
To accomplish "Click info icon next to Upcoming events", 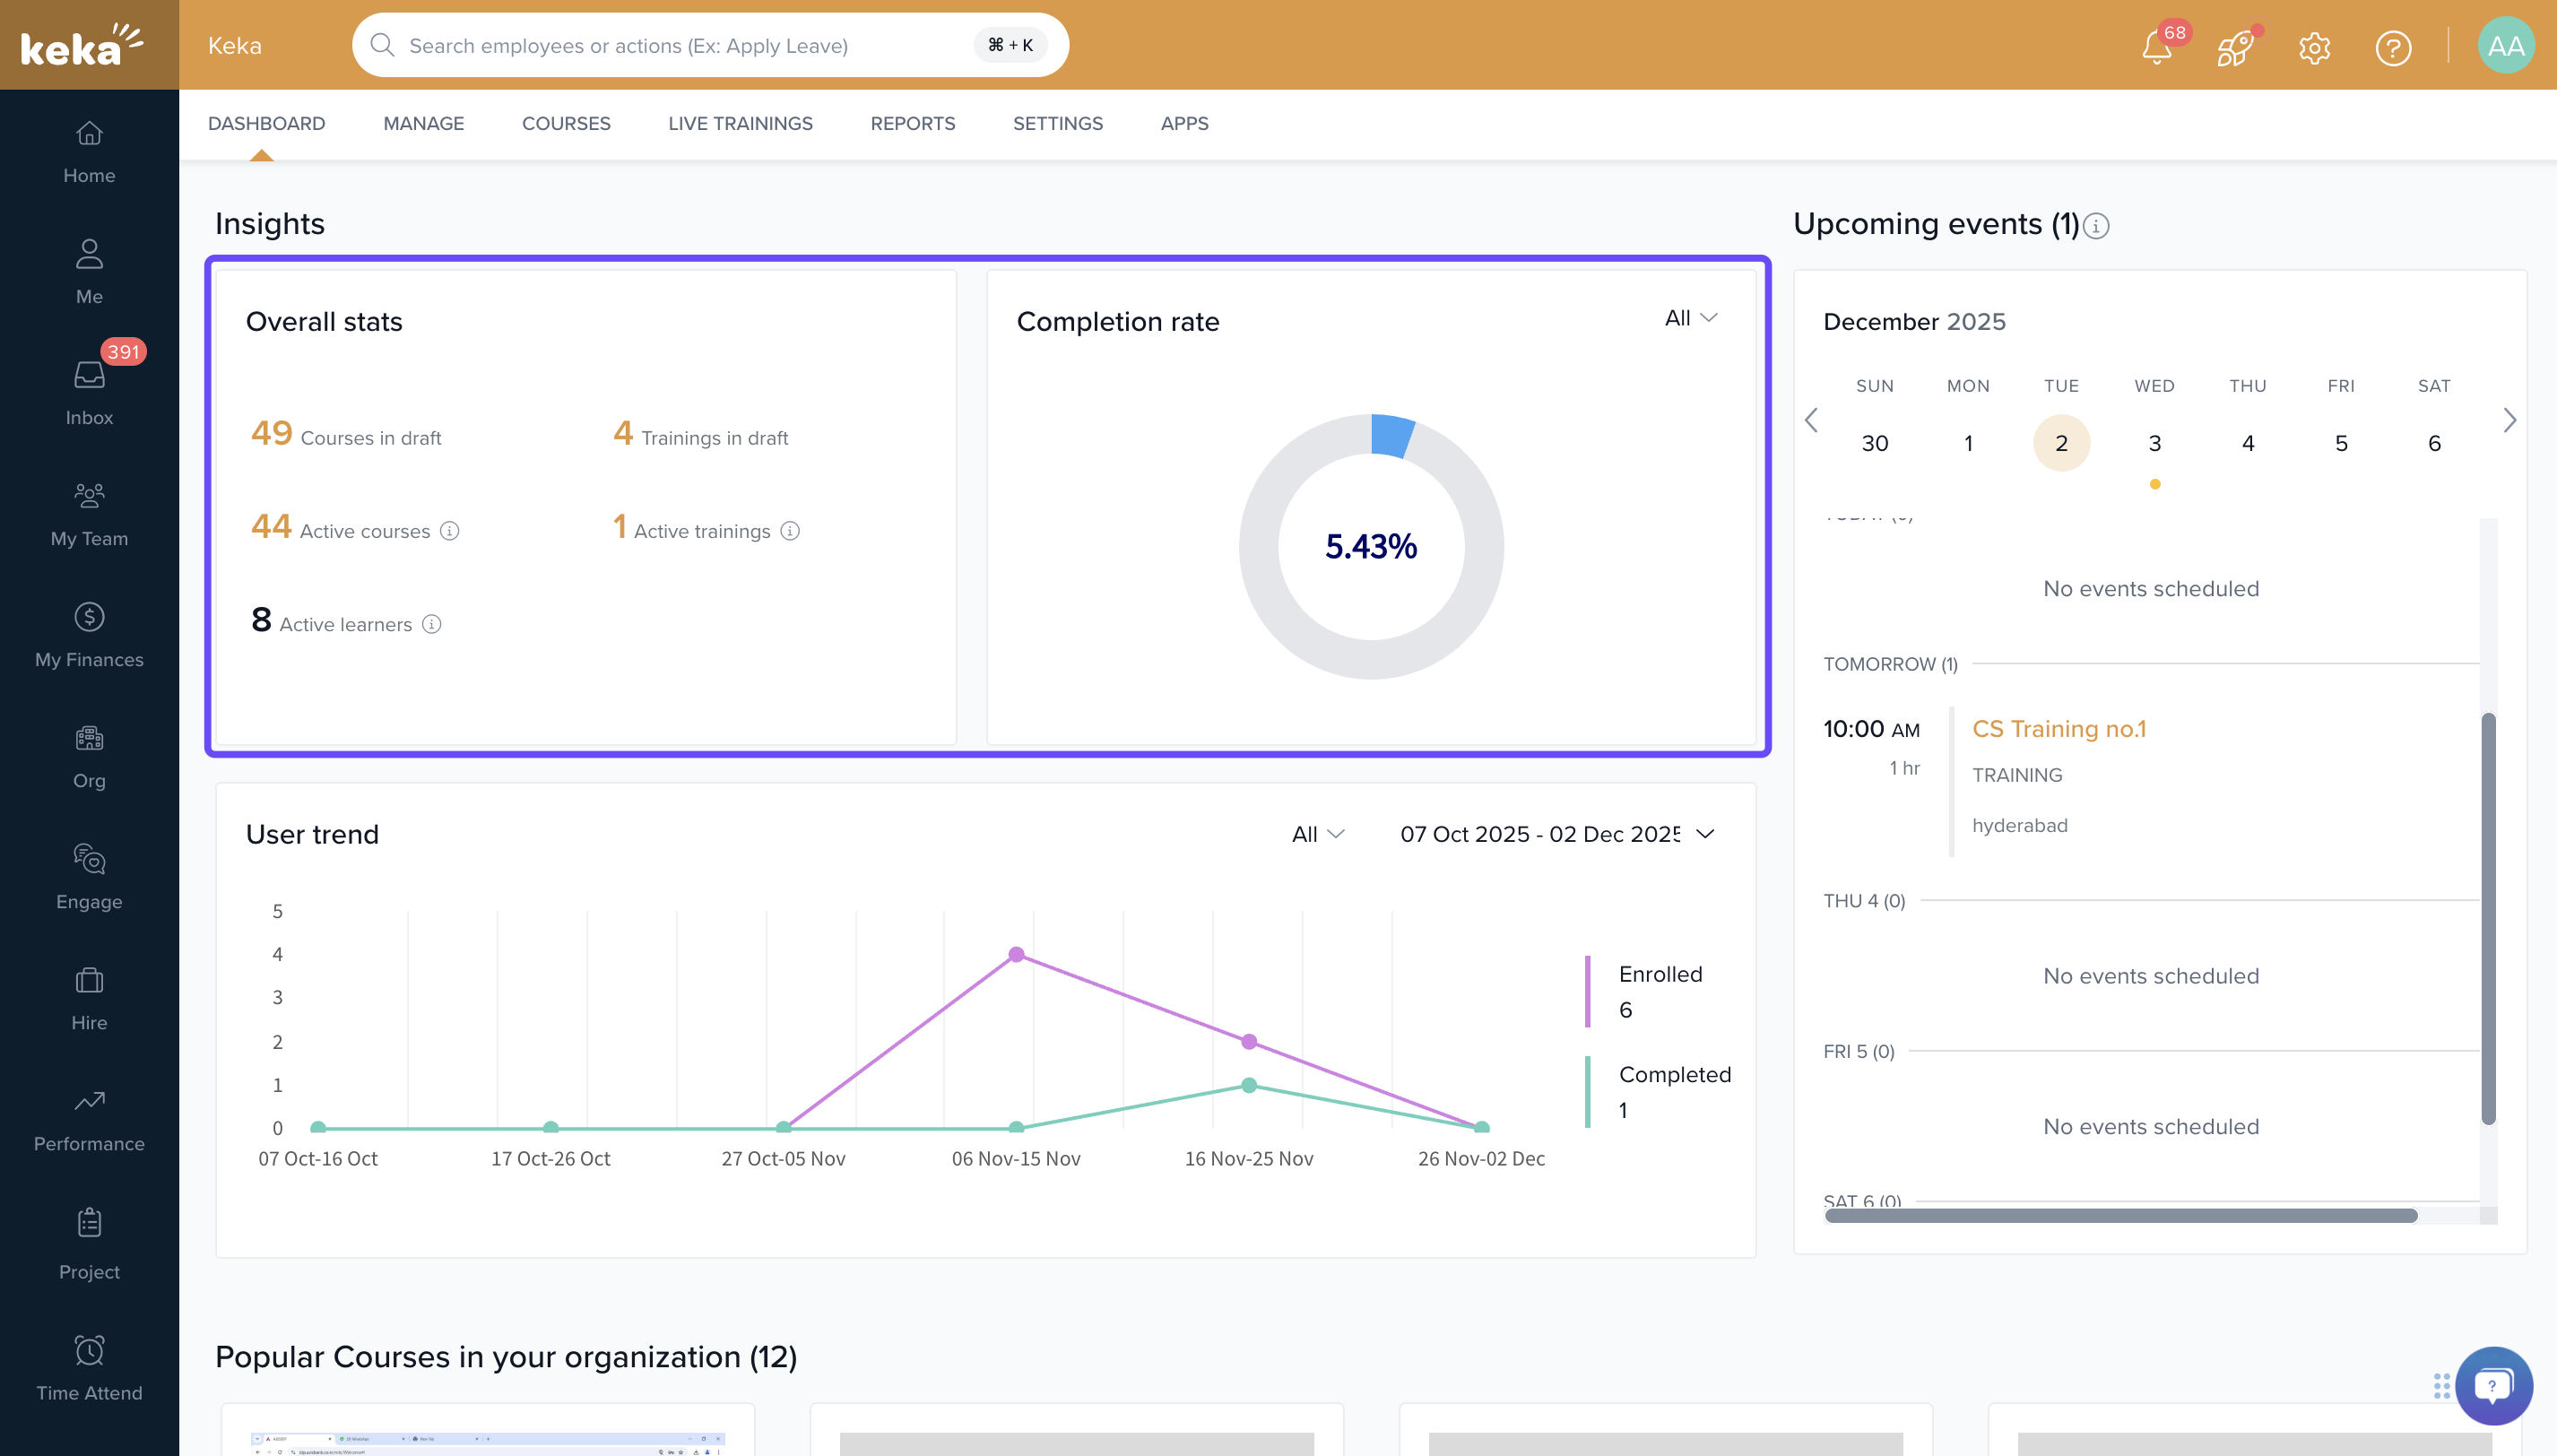I will coord(2096,226).
